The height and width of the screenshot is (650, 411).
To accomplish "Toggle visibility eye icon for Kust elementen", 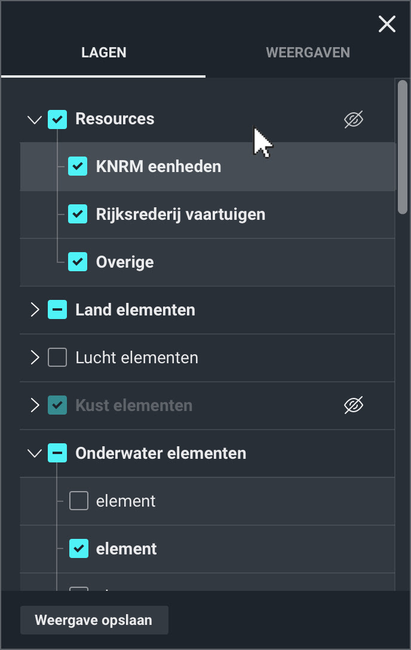I will click(354, 406).
